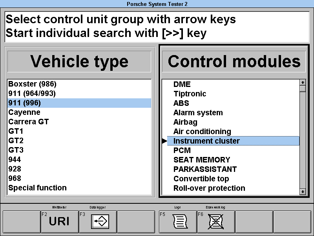Choose the 928 vehicle type

pyautogui.click(x=79, y=169)
